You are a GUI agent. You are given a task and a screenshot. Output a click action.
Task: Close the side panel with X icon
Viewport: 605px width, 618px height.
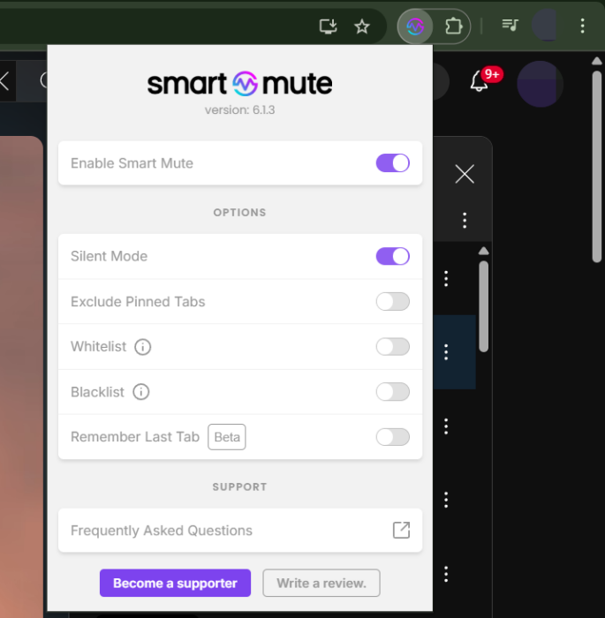(x=465, y=174)
